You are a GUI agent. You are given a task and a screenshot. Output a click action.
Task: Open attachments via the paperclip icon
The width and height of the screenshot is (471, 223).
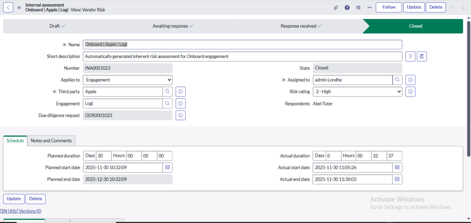pos(336,7)
